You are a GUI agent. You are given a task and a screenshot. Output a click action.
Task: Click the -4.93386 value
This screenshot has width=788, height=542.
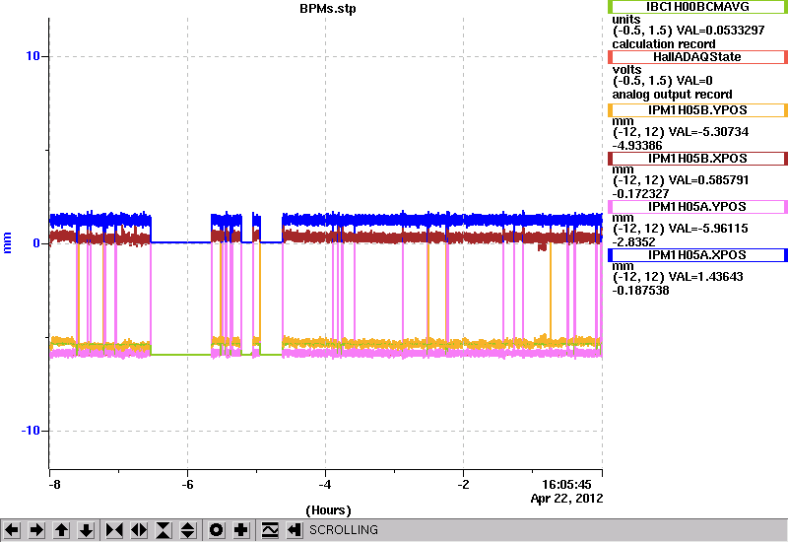coord(637,146)
